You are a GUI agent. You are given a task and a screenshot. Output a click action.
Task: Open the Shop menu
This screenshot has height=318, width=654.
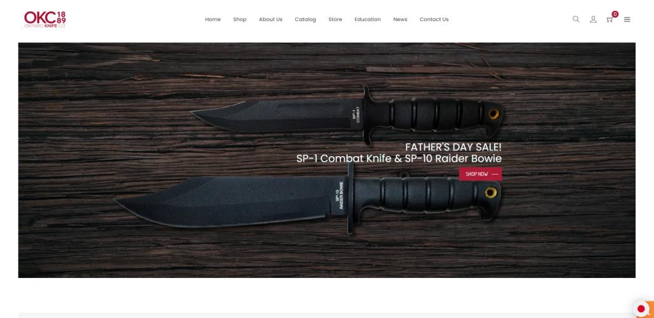pyautogui.click(x=240, y=19)
